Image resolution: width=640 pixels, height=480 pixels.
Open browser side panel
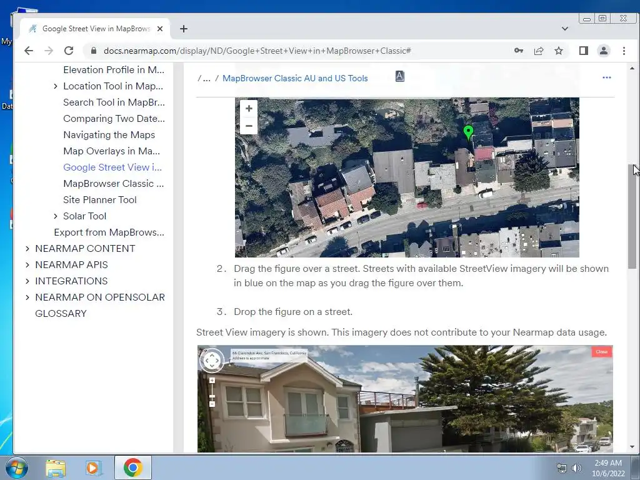(584, 51)
